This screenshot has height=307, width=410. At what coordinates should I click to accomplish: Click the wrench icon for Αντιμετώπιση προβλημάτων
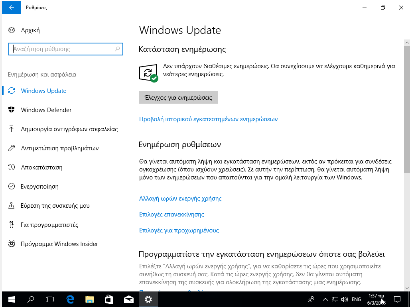(x=12, y=148)
